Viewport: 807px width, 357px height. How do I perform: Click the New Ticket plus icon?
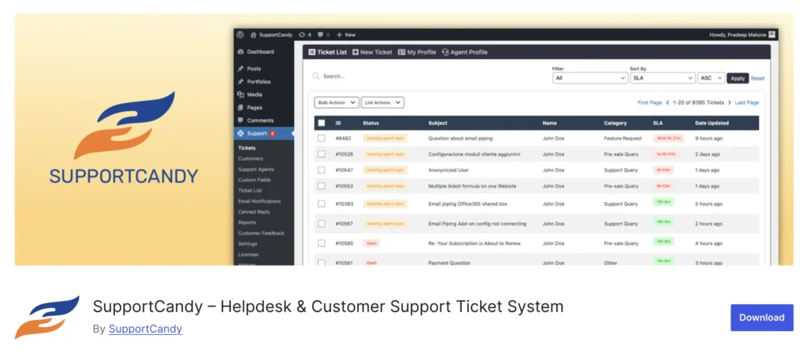click(355, 53)
